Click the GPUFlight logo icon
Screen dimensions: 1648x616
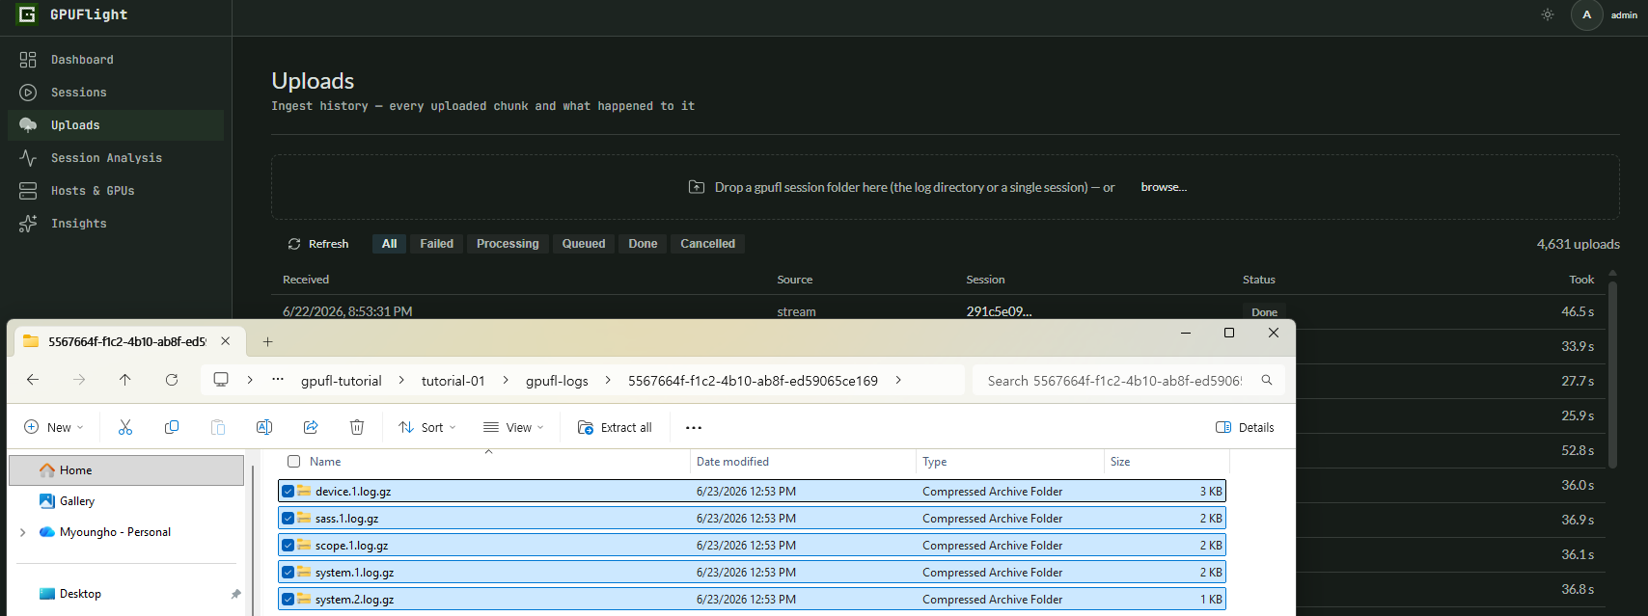[x=27, y=14]
